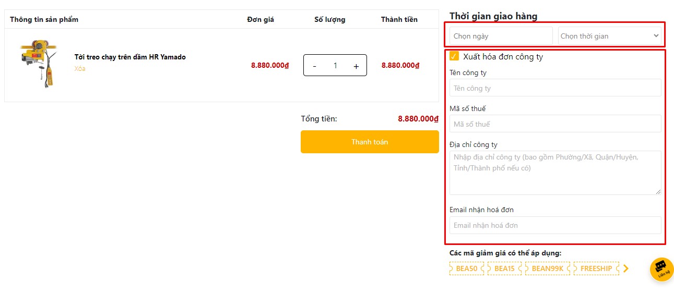Click the next arrow beside coupon codes
Screen dimensions: 674x294
coord(626,268)
